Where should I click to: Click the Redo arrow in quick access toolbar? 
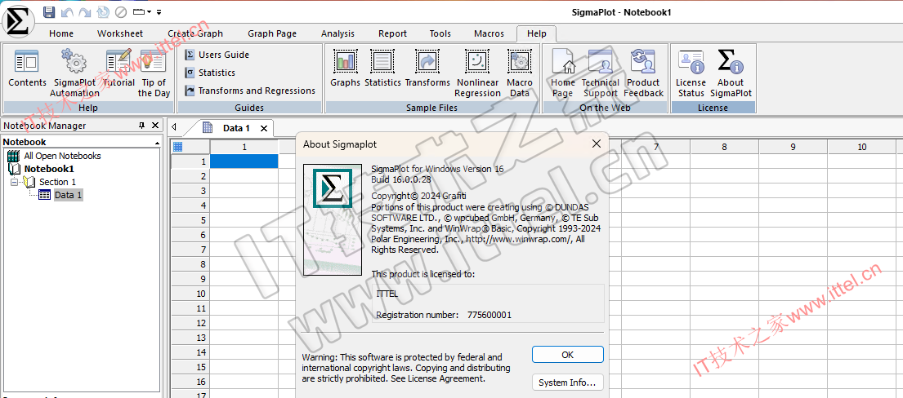85,12
